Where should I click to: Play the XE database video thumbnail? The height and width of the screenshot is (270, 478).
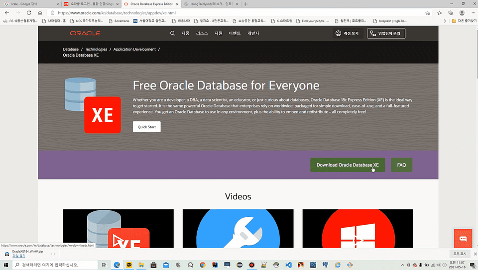point(119,229)
